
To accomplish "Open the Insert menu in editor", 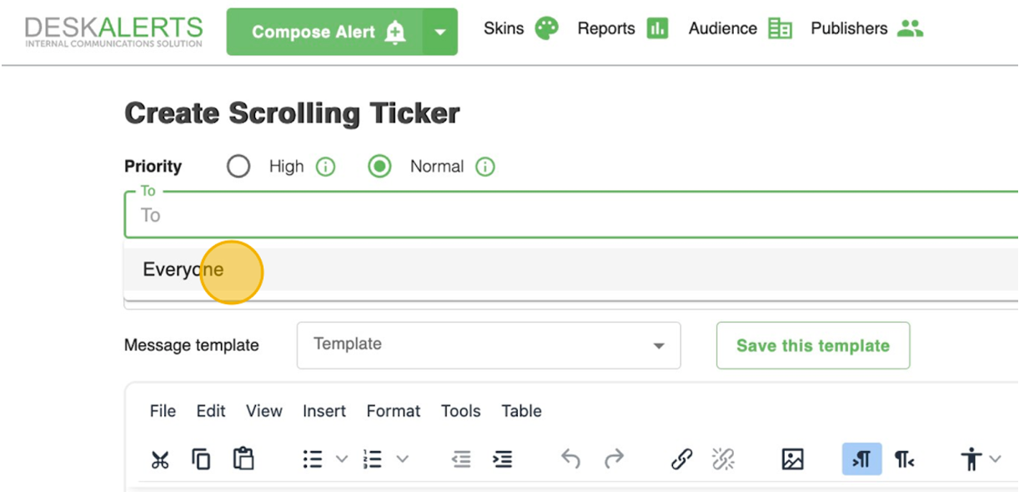I will pos(324,411).
